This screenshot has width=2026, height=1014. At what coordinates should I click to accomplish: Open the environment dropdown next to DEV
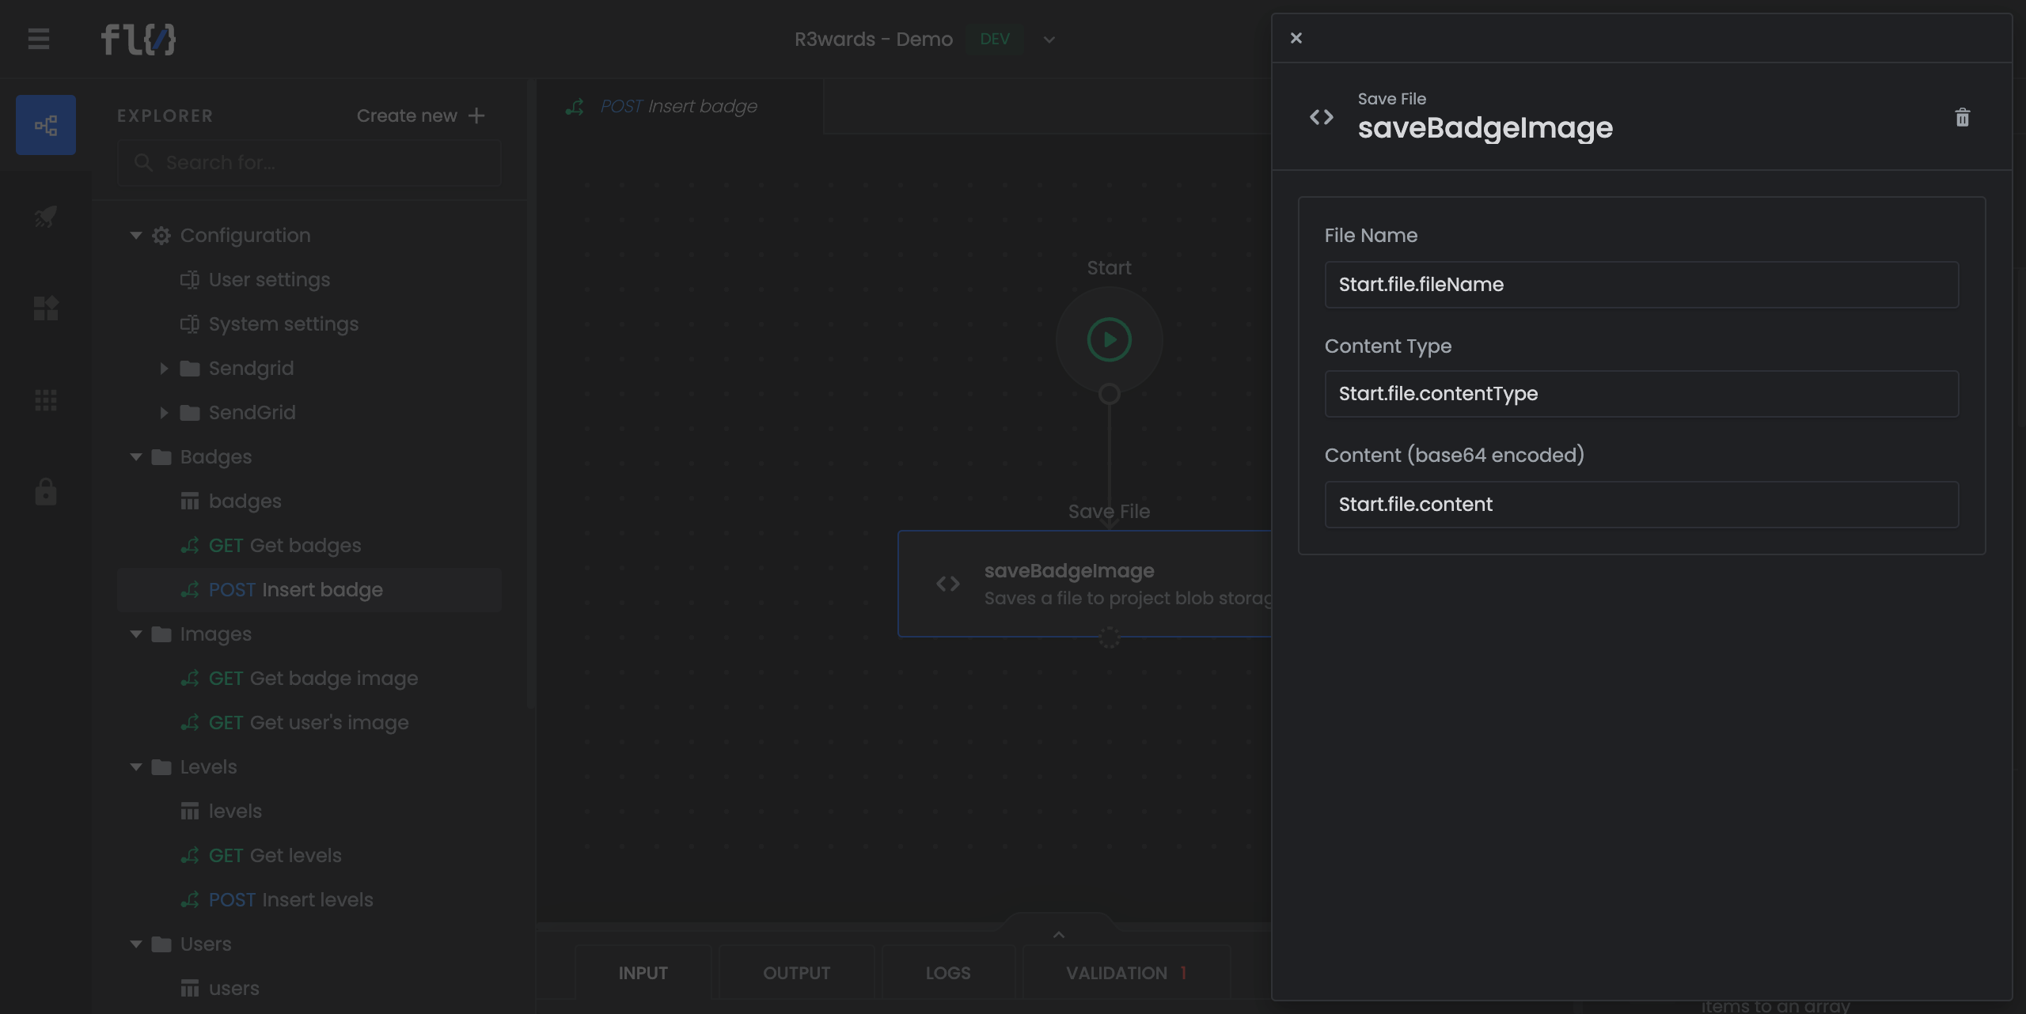1049,40
